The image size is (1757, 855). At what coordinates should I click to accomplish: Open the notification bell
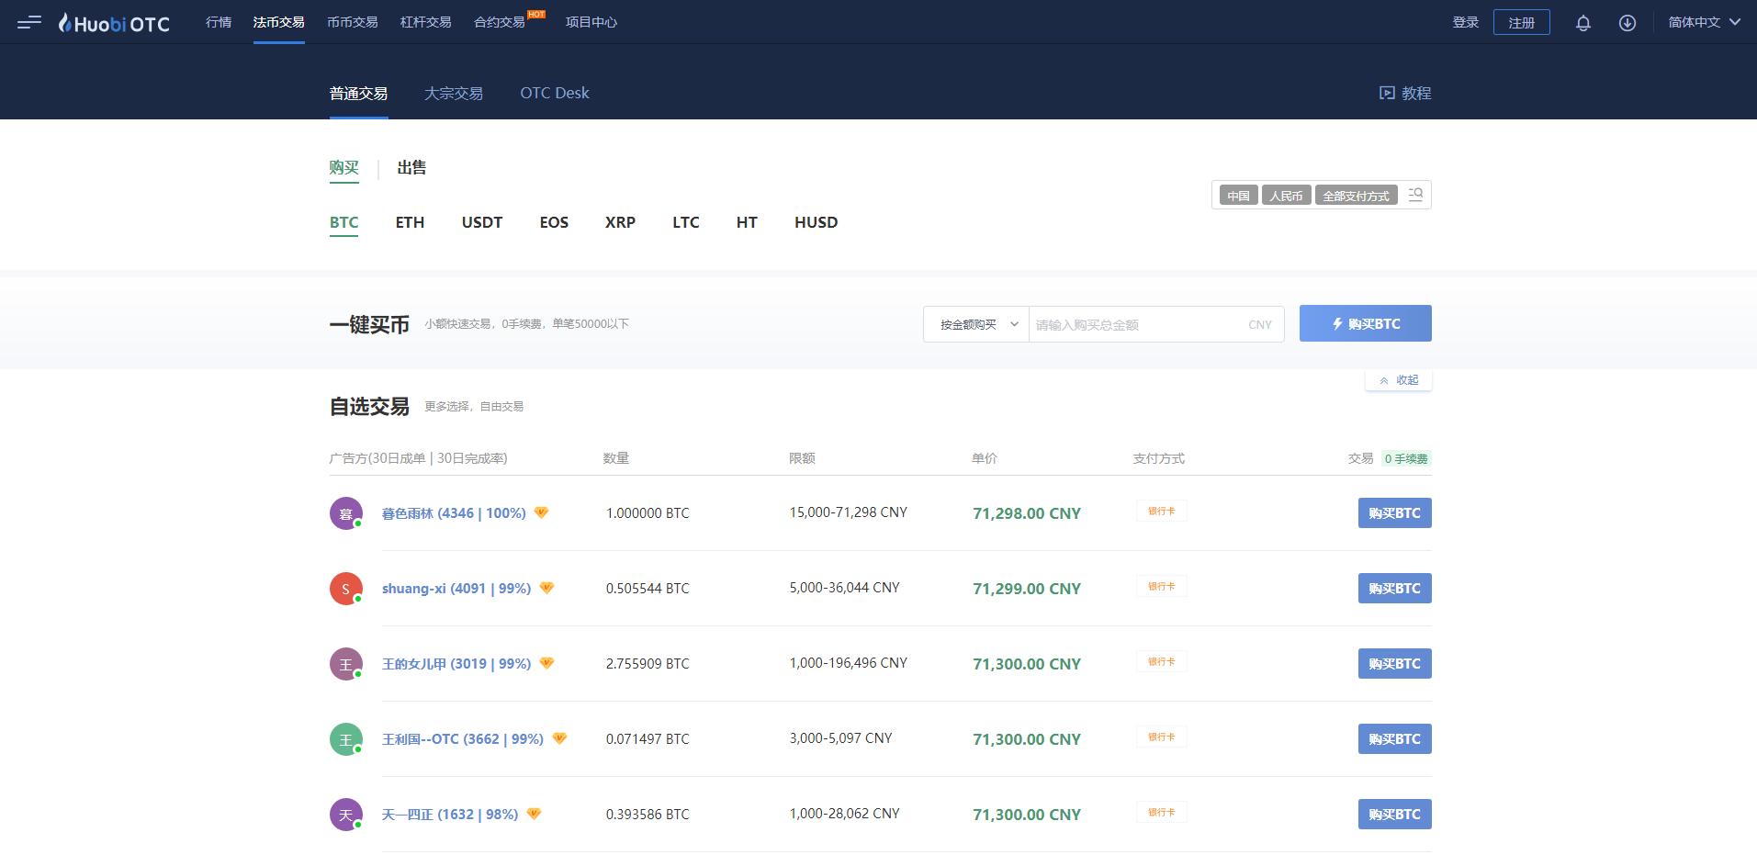pos(1582,23)
